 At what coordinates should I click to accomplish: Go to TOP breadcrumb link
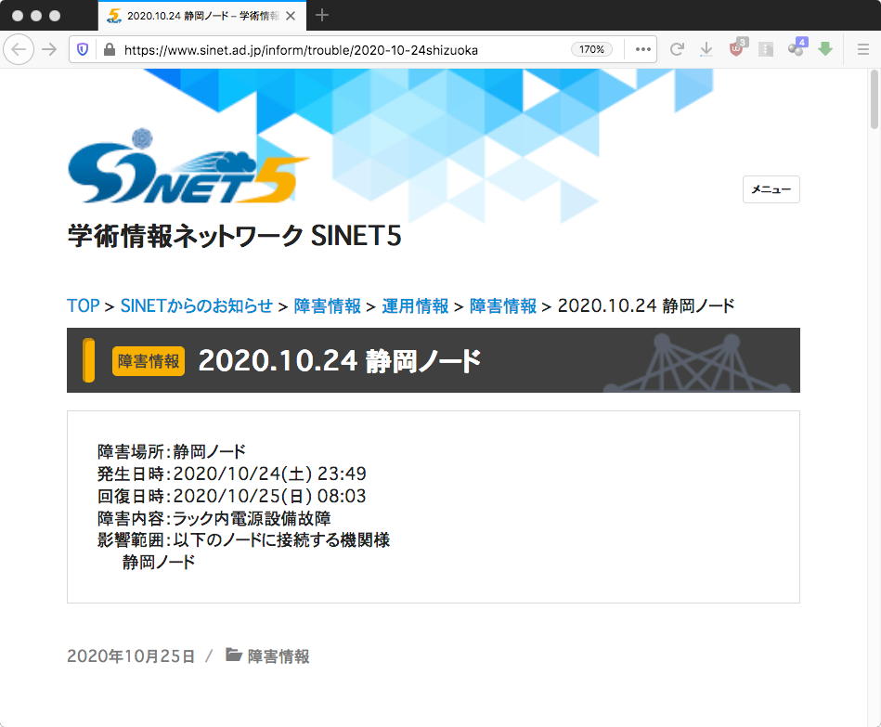(84, 305)
